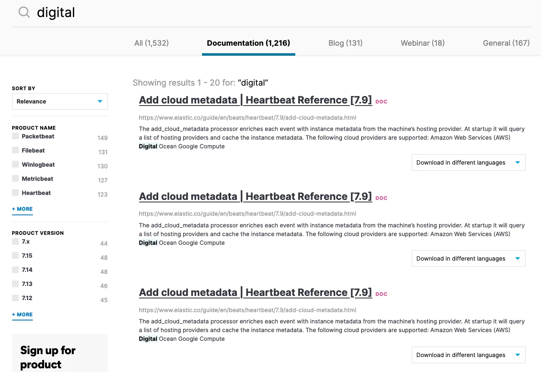
Task: Check the Packetbeat product filter
Action: (x=15, y=136)
